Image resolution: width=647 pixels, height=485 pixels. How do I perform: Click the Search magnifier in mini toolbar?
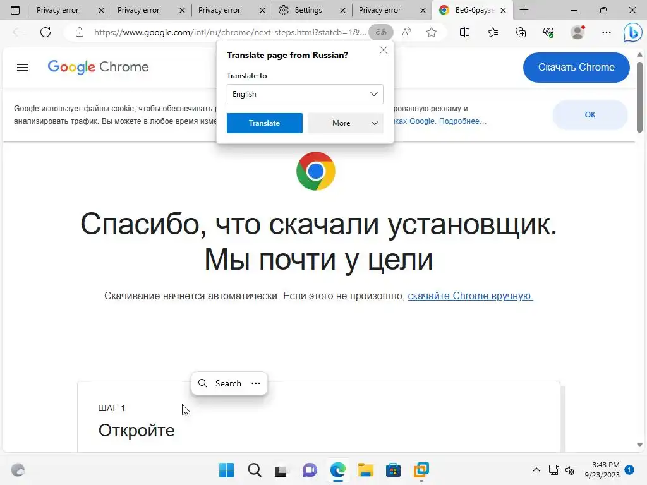coord(203,383)
